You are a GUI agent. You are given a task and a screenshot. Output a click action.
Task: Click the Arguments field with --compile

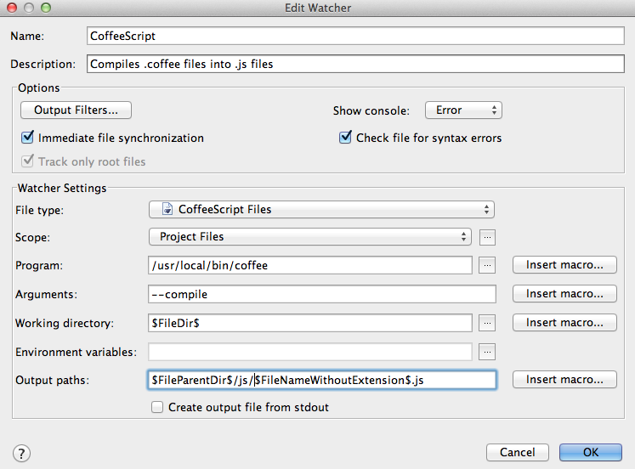322,294
